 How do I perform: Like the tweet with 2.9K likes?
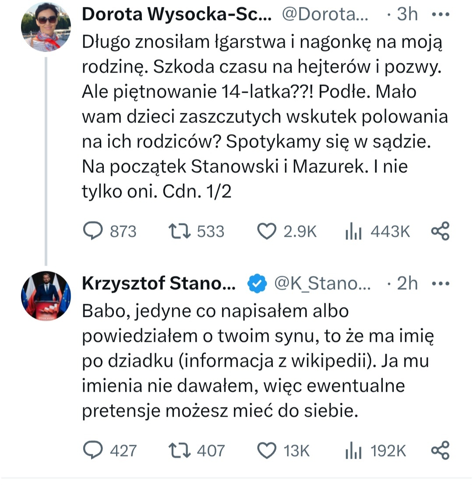[266, 232]
